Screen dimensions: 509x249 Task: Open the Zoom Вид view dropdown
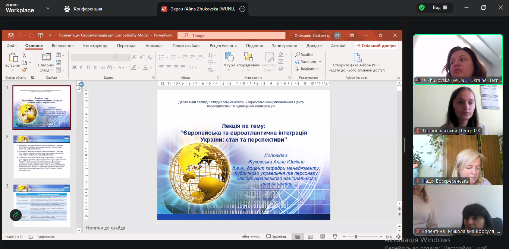(440, 8)
